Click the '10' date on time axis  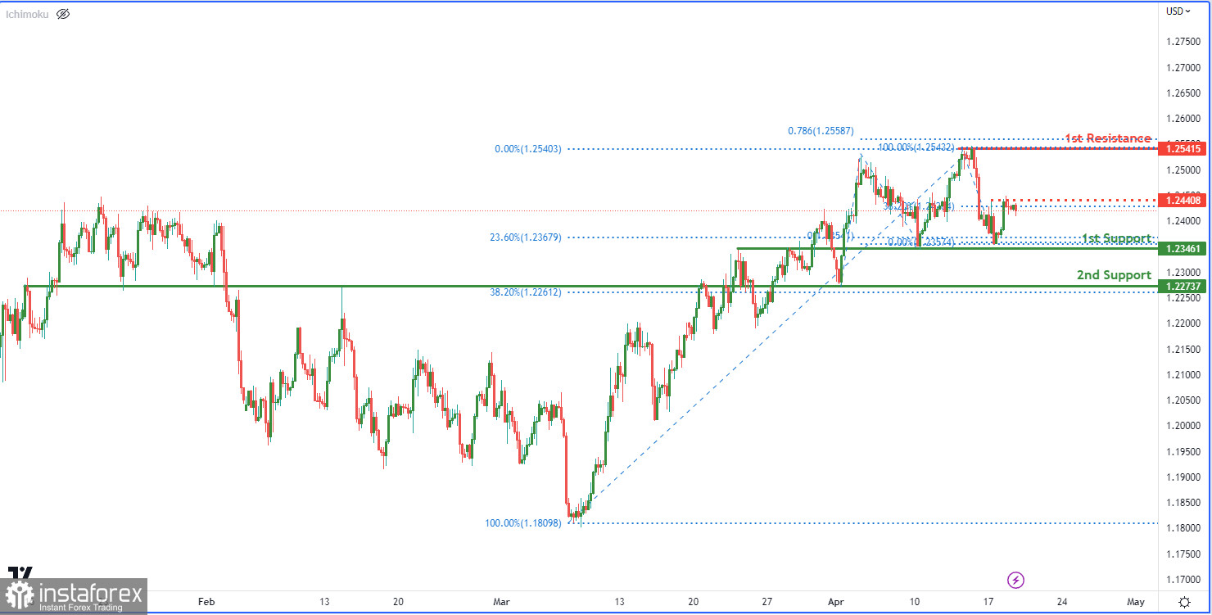pos(915,602)
